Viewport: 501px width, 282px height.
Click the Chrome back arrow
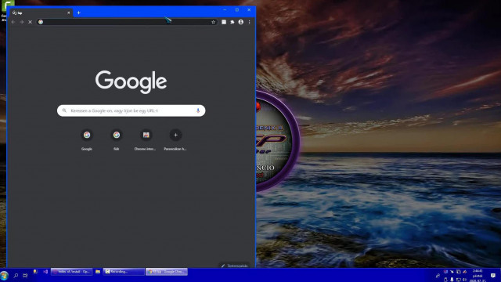(x=13, y=22)
